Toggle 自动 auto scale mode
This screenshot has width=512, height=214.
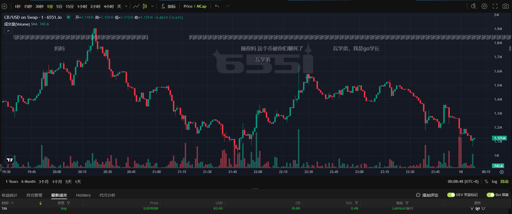[504, 181]
